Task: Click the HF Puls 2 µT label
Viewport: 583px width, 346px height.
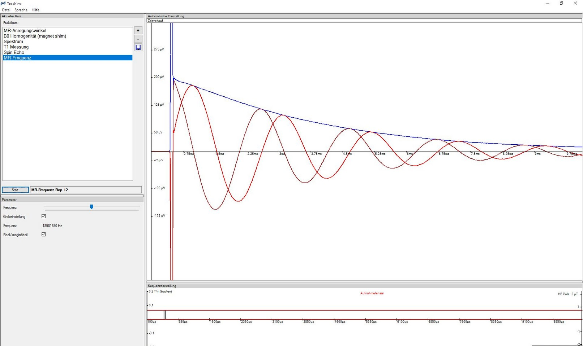Action: [x=568, y=294]
